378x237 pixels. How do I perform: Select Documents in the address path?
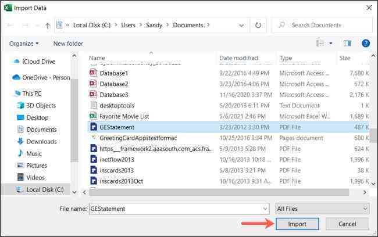[188, 25]
